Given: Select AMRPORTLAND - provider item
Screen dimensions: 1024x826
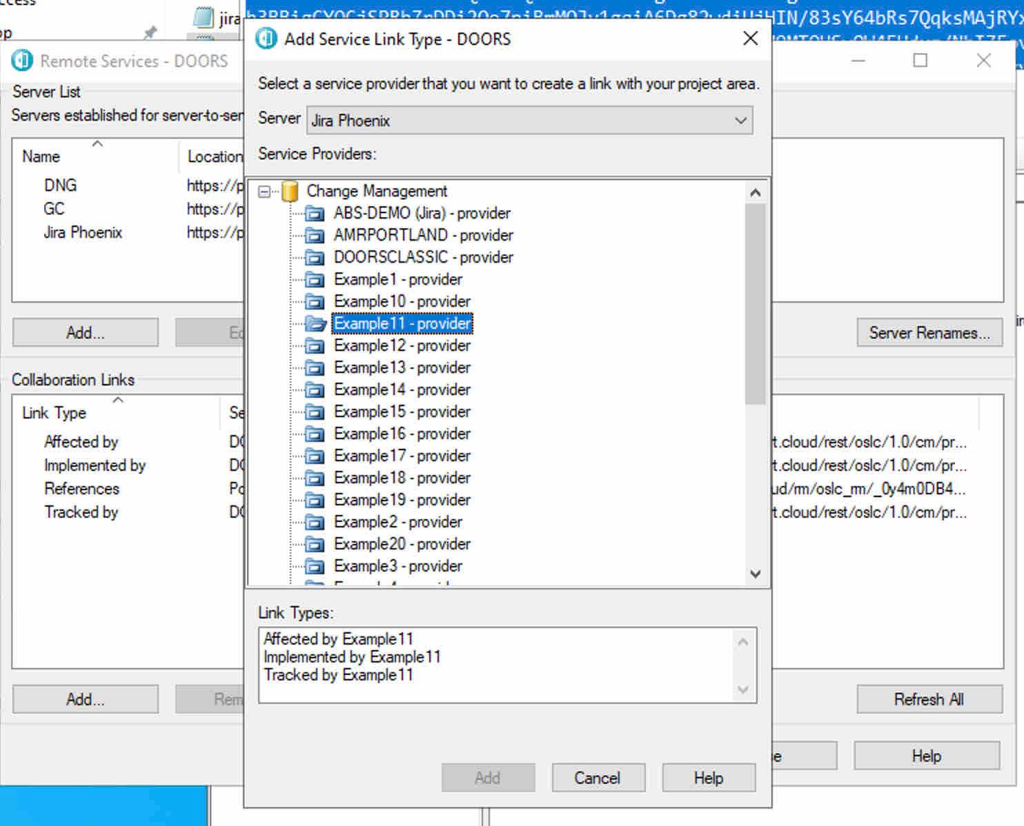Looking at the screenshot, I should point(424,235).
